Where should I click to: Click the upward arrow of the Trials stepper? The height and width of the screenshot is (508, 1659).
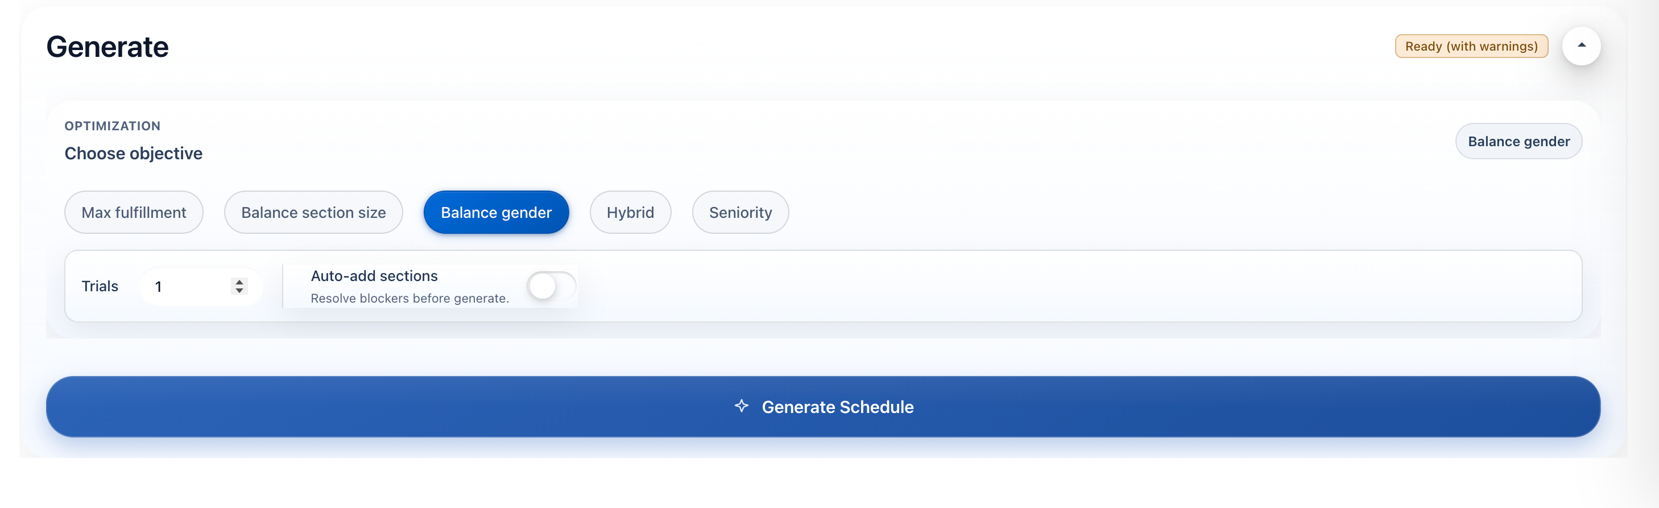point(238,282)
